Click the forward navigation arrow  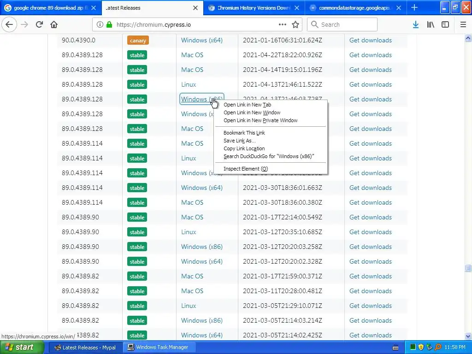coord(24,24)
